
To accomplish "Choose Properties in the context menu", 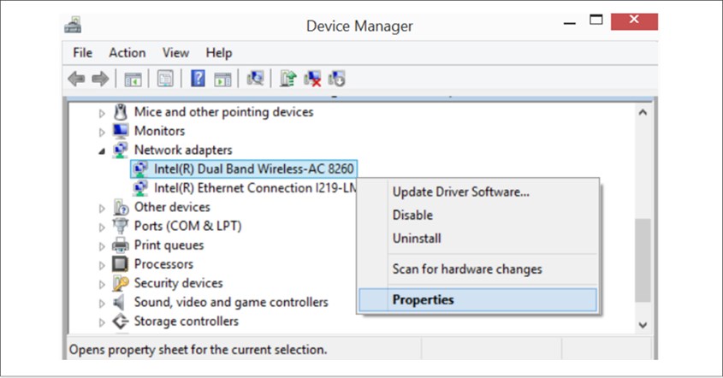I will point(477,300).
